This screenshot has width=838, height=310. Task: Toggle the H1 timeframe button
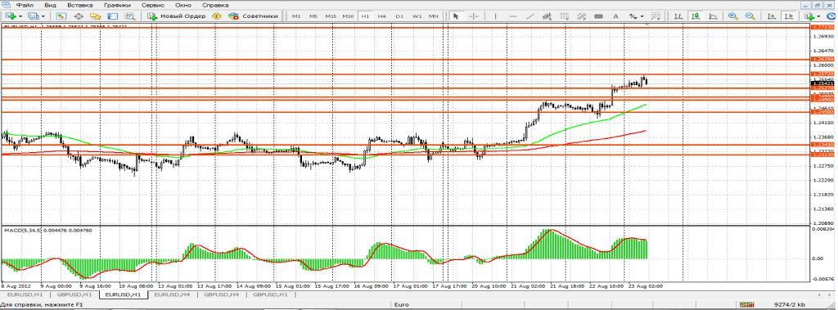(x=365, y=16)
